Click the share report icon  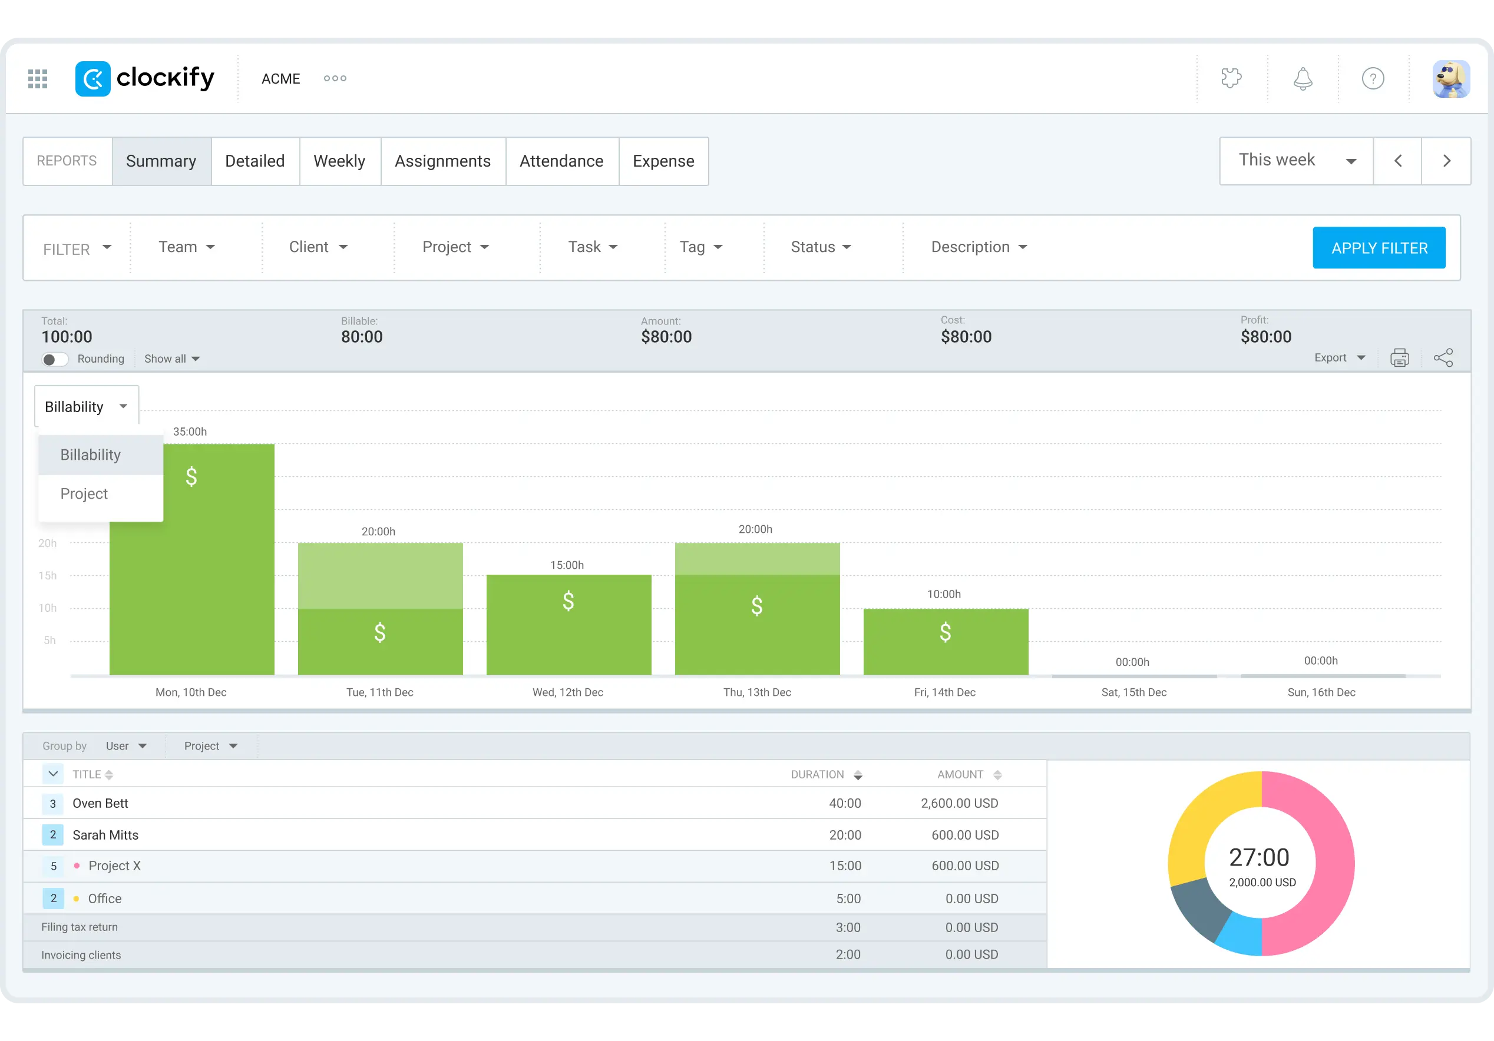tap(1444, 357)
